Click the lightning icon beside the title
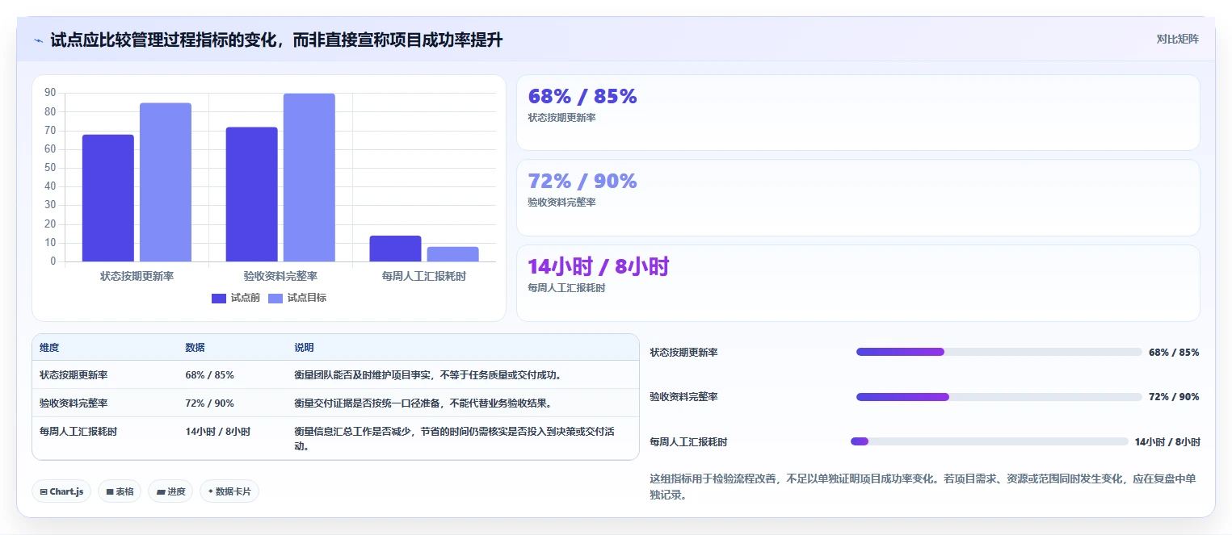The image size is (1232, 535). click(x=38, y=40)
